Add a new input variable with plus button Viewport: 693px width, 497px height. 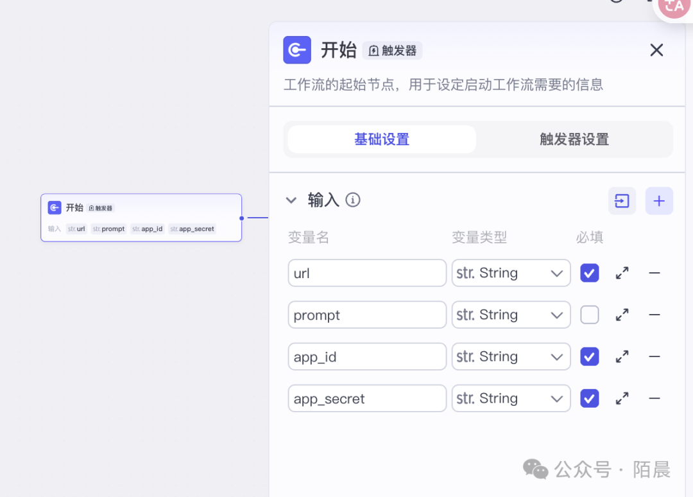pyautogui.click(x=659, y=201)
